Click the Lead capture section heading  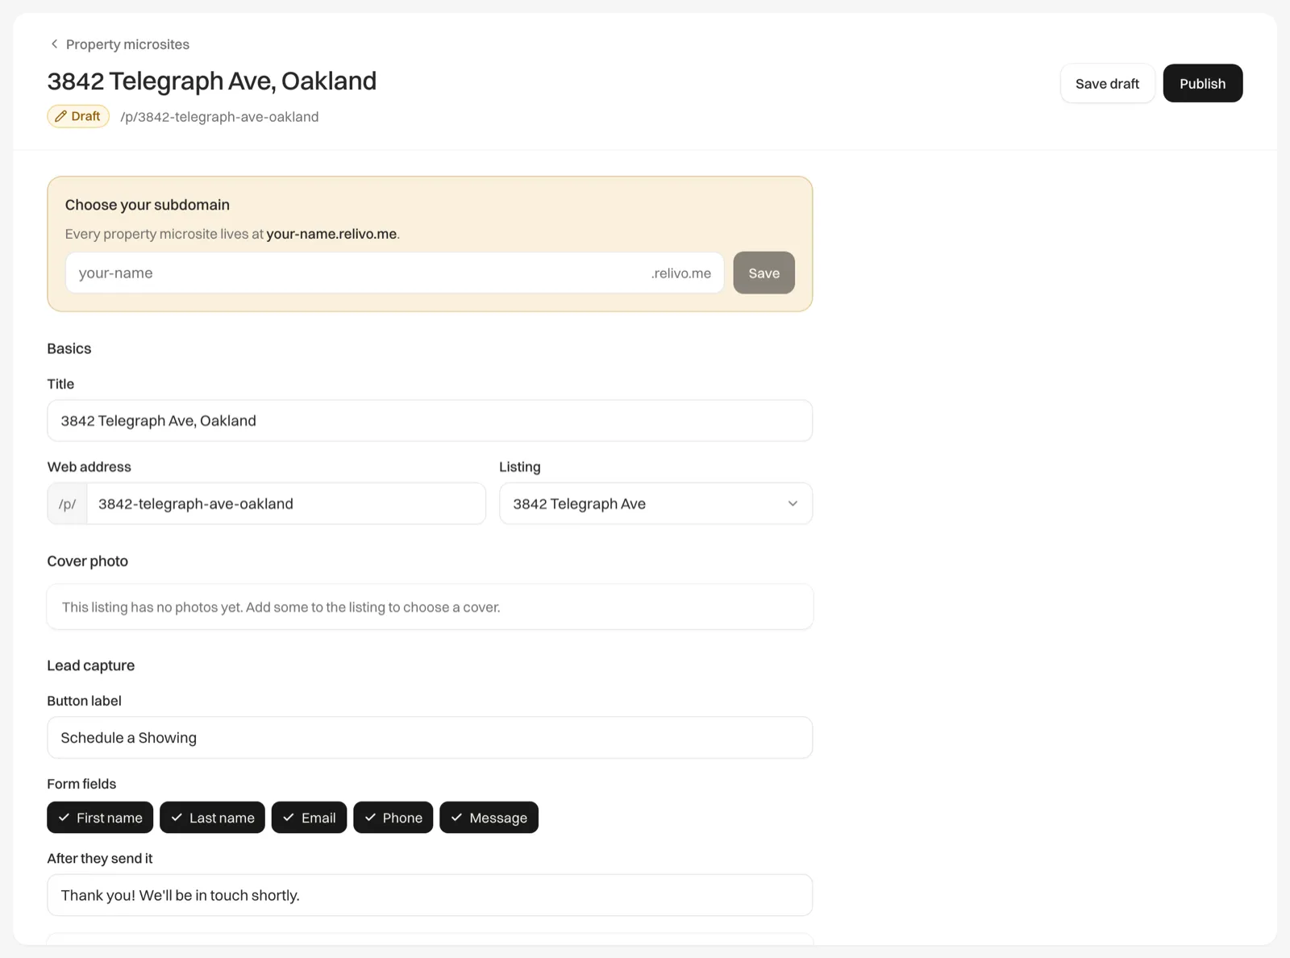91,665
